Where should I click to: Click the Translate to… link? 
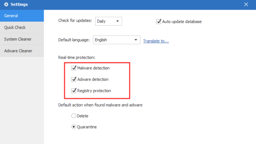pyautogui.click(x=156, y=41)
